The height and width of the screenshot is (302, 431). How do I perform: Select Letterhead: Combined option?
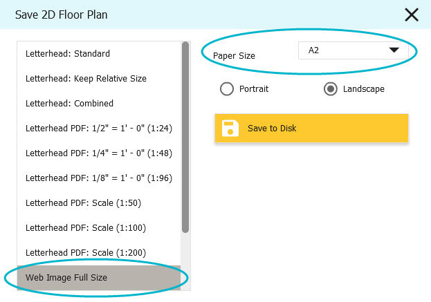coord(99,104)
